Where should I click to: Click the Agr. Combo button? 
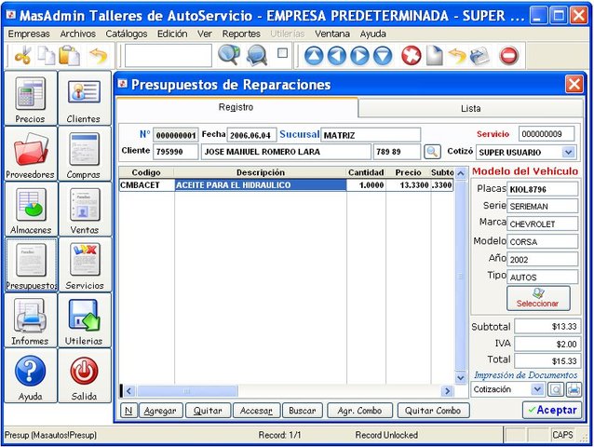click(x=359, y=411)
